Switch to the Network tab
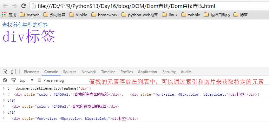This screenshot has width=269, height=122. click(89, 72)
